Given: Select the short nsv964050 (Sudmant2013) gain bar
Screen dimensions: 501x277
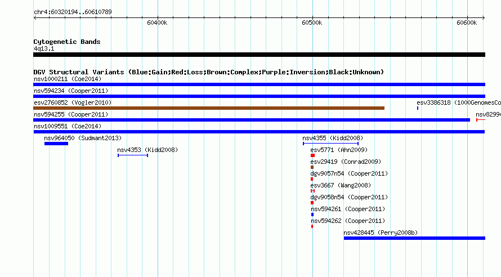Looking at the screenshot, I should point(56,144).
